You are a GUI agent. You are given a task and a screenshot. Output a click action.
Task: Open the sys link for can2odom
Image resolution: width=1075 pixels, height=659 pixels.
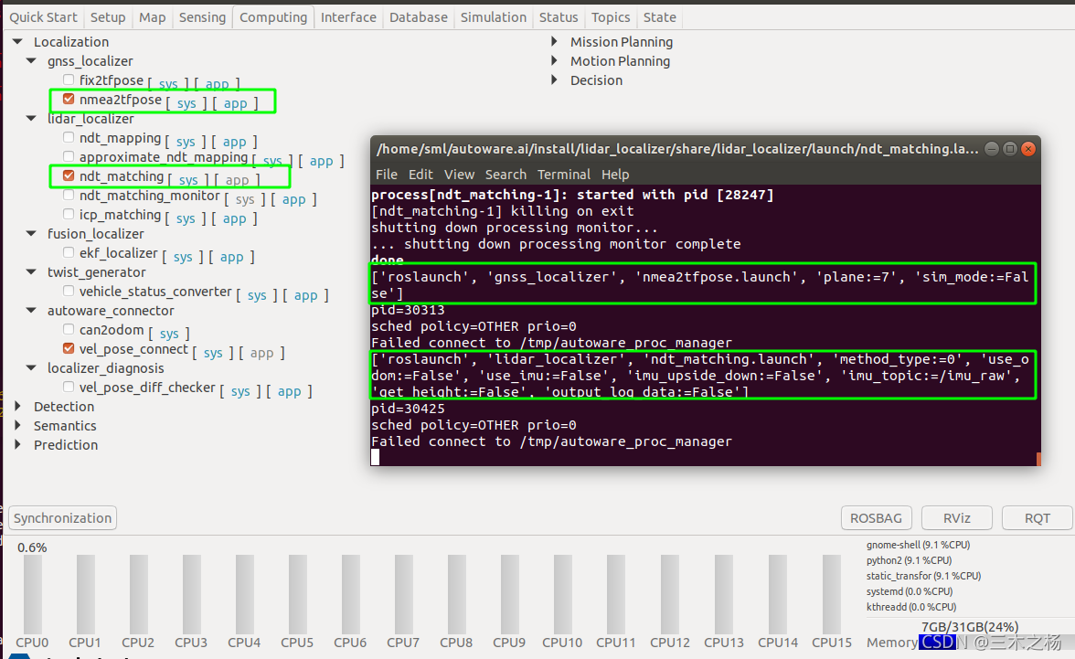coord(169,334)
